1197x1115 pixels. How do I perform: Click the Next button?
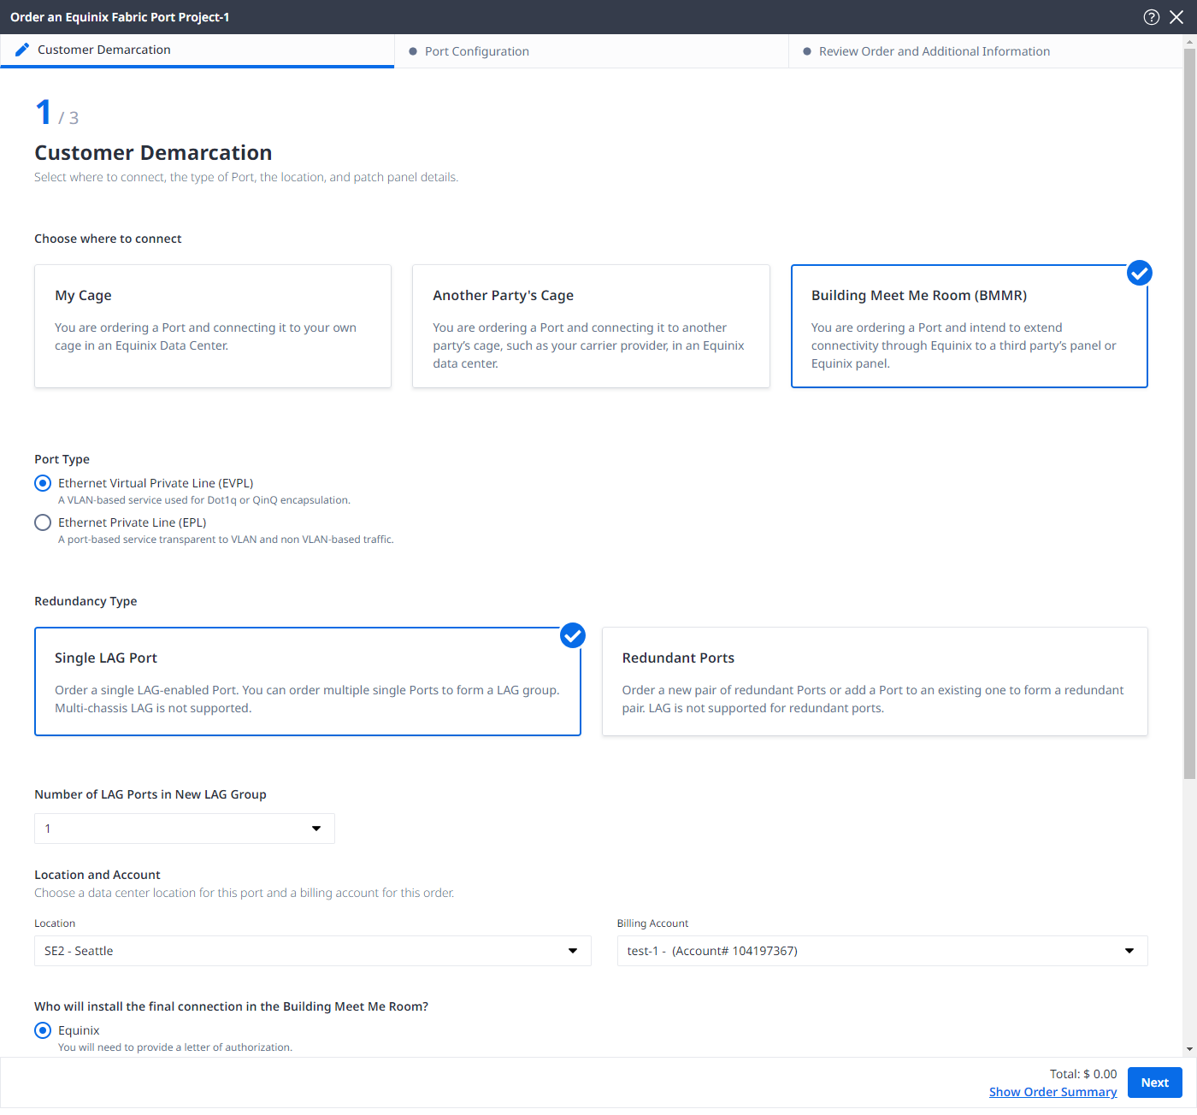1154,1083
